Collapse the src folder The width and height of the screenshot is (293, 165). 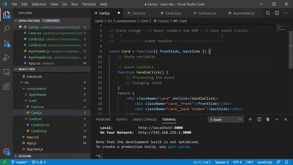tap(22, 82)
